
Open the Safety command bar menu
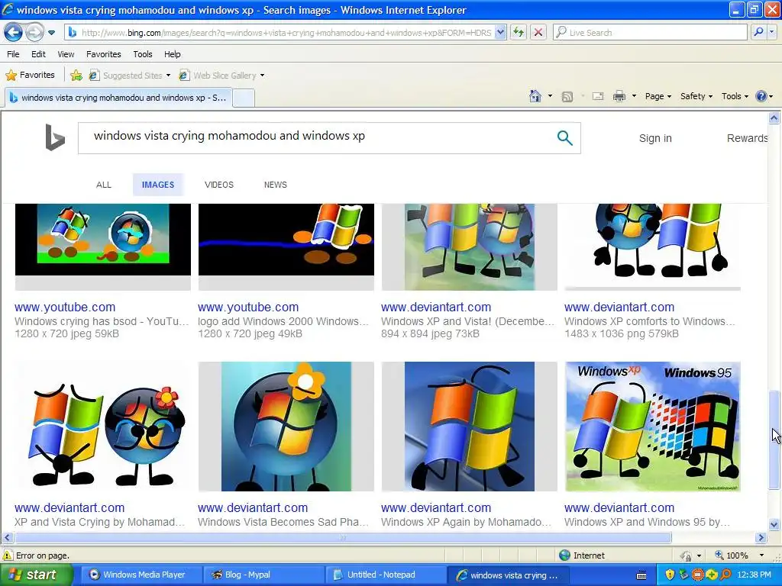click(x=696, y=96)
